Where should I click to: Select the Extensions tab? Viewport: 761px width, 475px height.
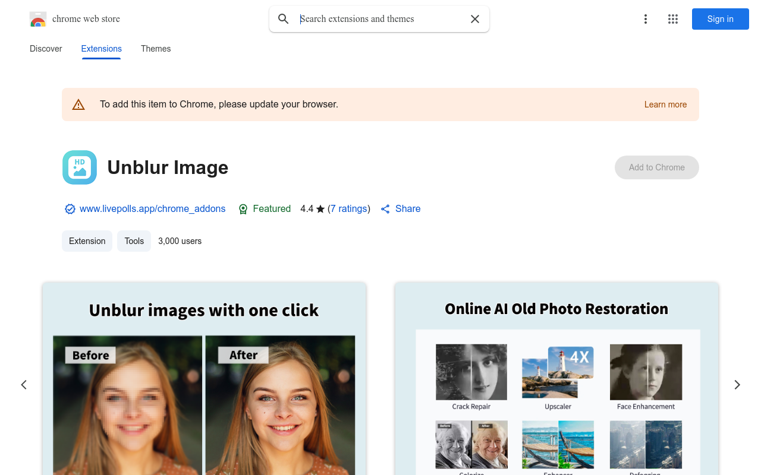tap(102, 49)
